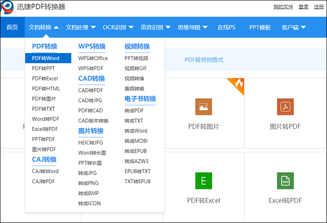Click the 图片转PDF card label
The height and width of the screenshot is (223, 327).
(x=285, y=126)
